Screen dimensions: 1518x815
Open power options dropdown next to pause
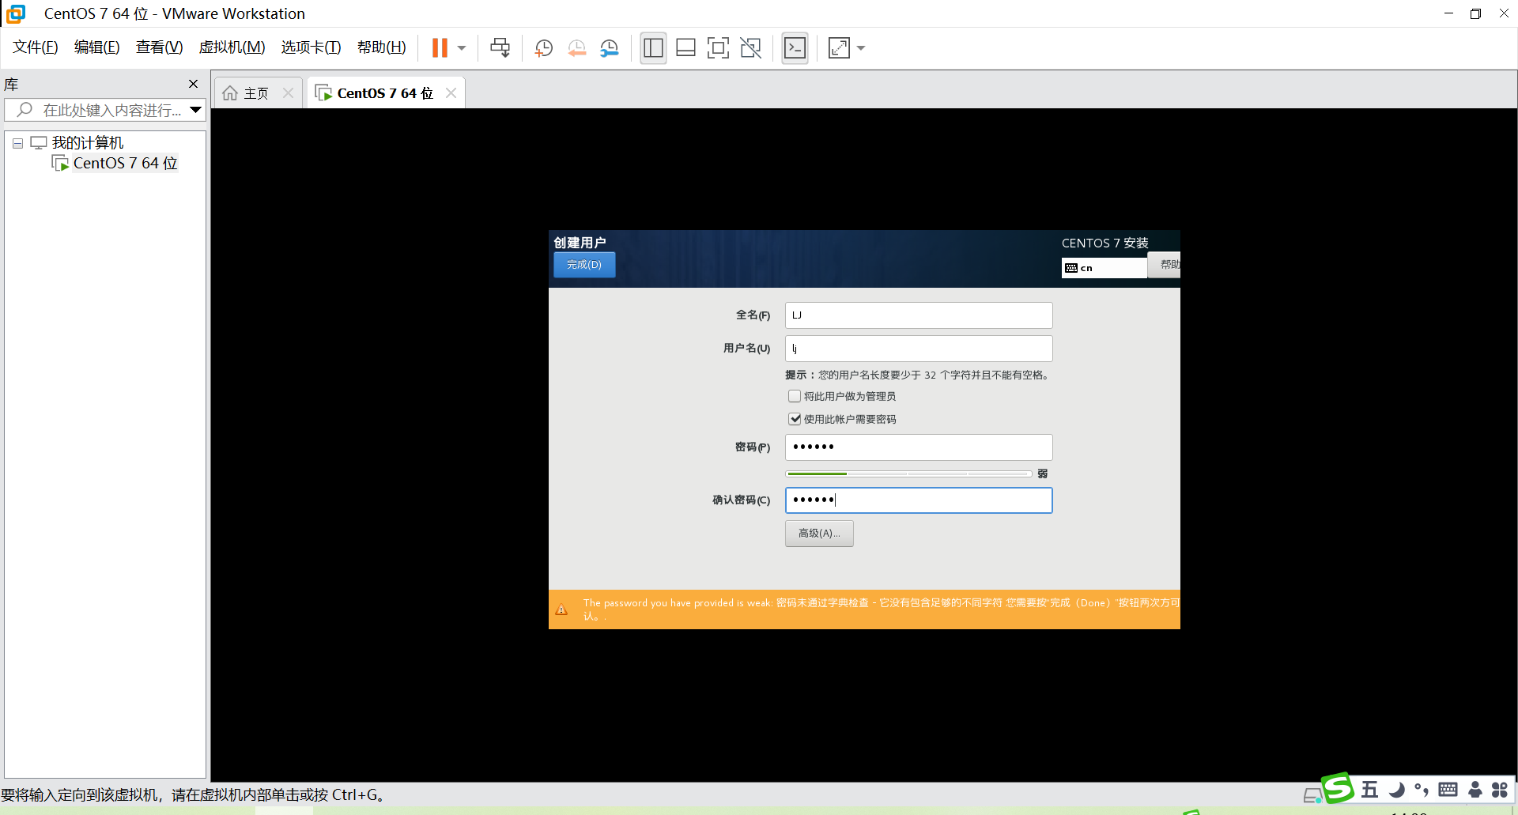[x=462, y=48]
